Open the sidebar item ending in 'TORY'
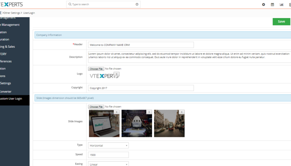The image size is (291, 166). coord(3,54)
